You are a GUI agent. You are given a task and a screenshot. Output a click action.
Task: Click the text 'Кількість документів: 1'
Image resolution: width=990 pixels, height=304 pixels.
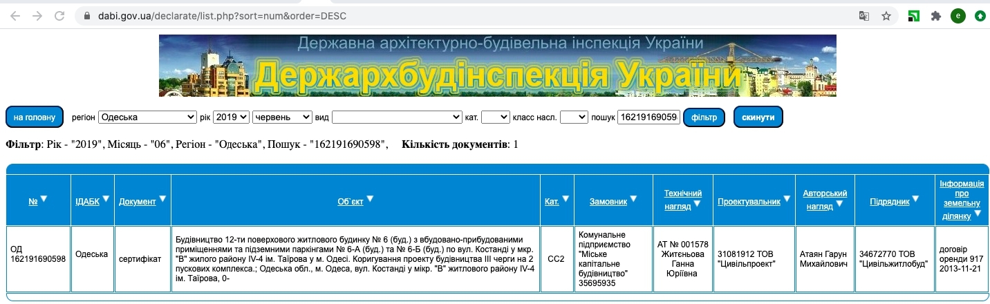pyautogui.click(x=460, y=144)
